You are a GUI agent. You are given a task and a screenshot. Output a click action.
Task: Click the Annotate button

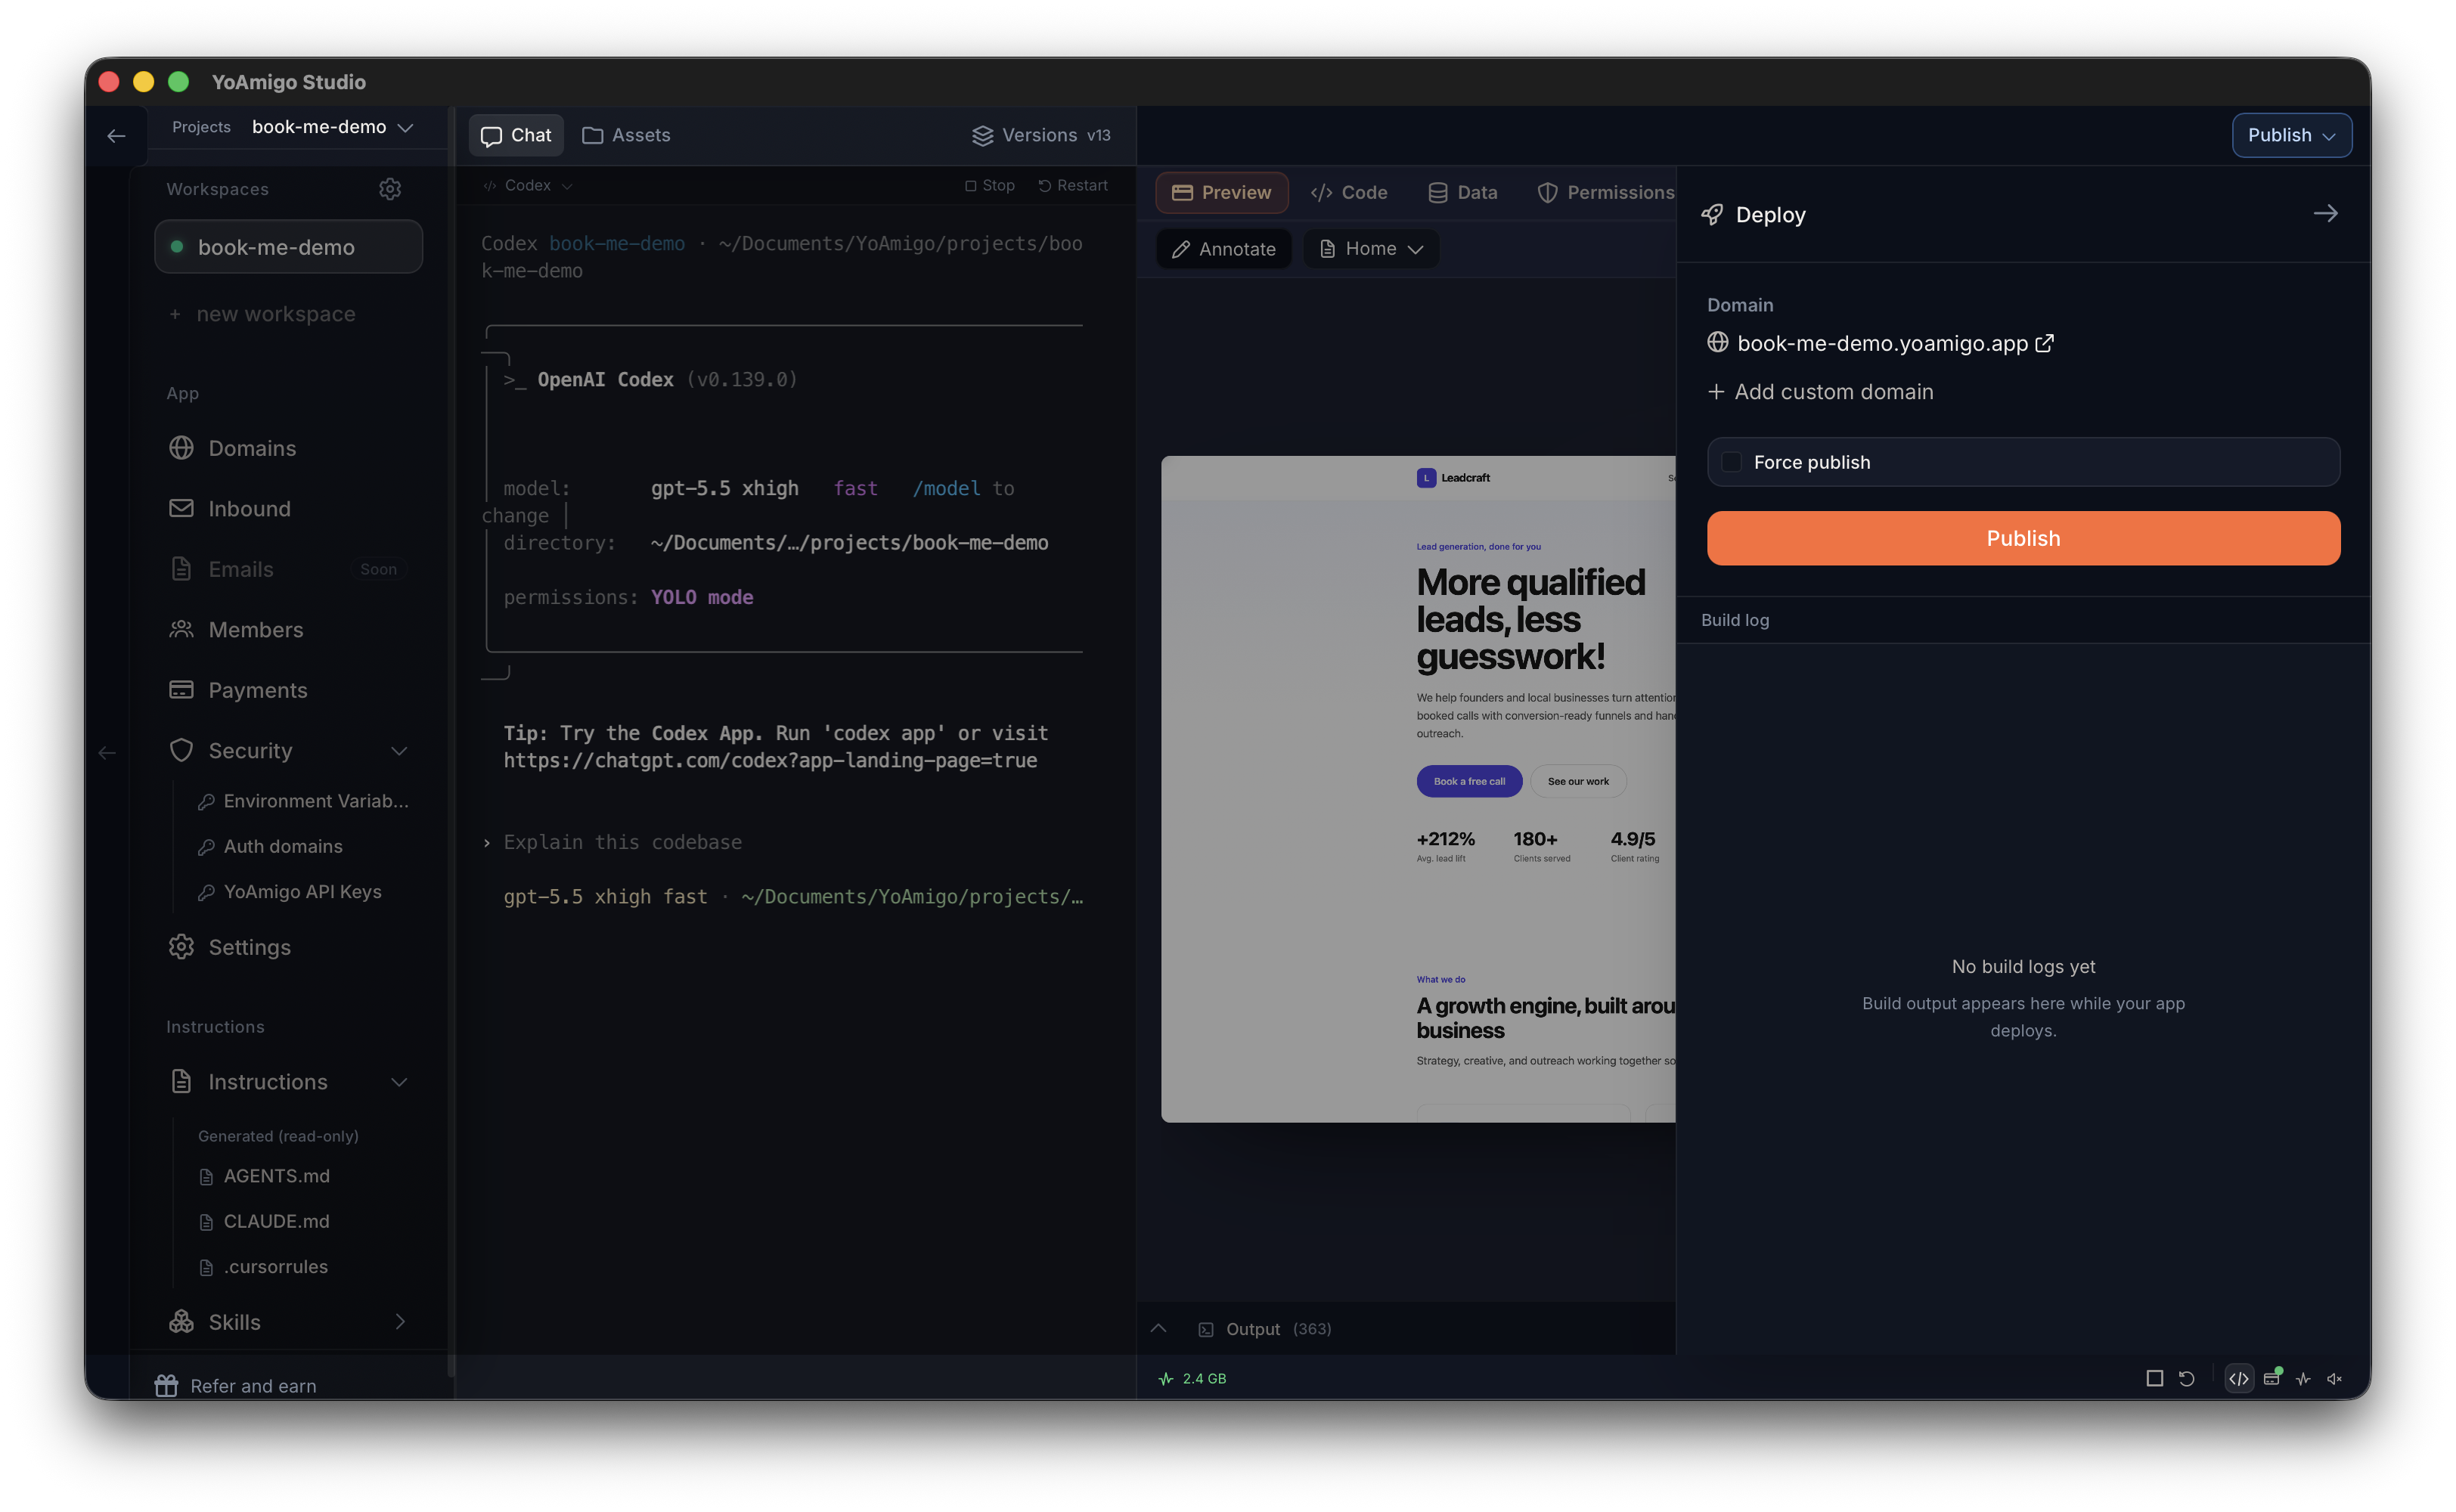point(1224,249)
